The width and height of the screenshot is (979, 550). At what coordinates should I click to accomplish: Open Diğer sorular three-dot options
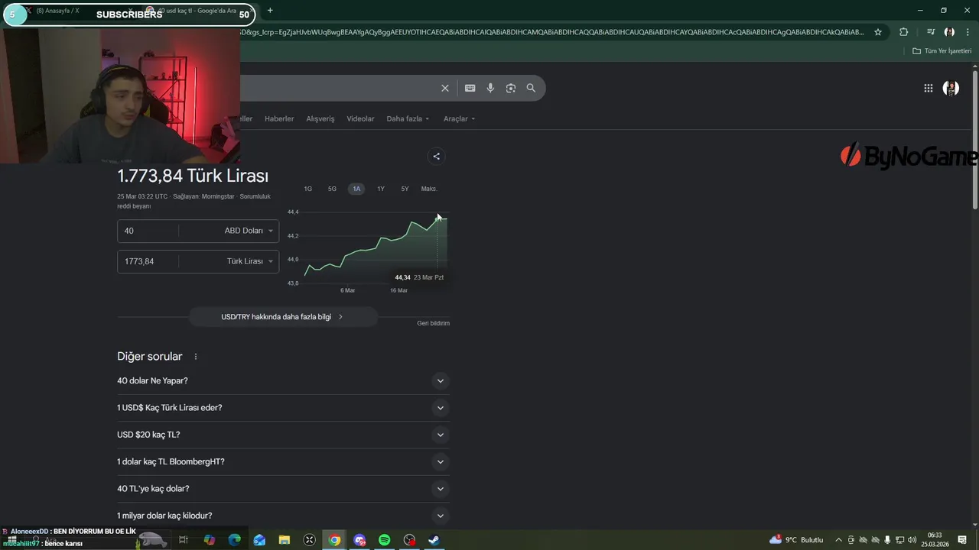click(x=196, y=357)
